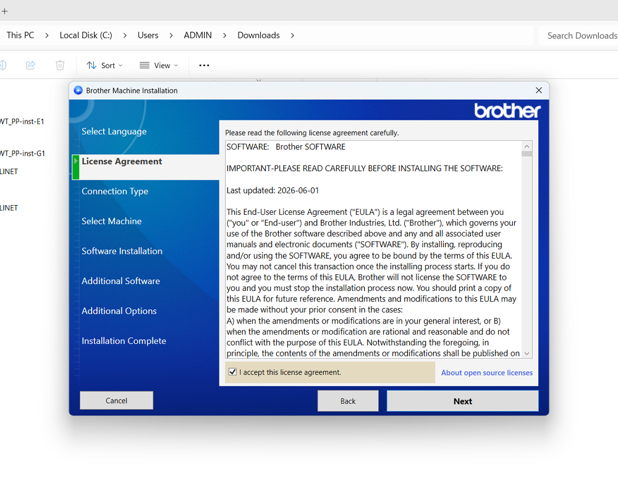This screenshot has width=618, height=494.
Task: Open See more options ellipsis in Explorer
Action: 204,65
